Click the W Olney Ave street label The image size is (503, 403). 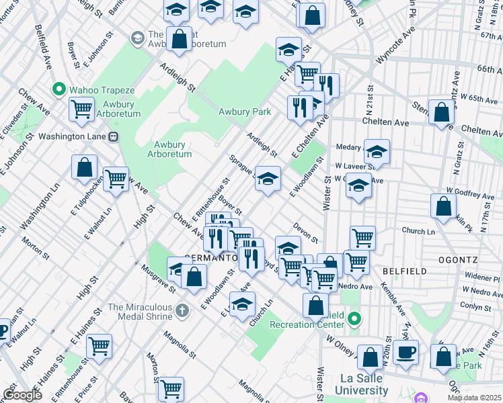pyautogui.click(x=341, y=346)
